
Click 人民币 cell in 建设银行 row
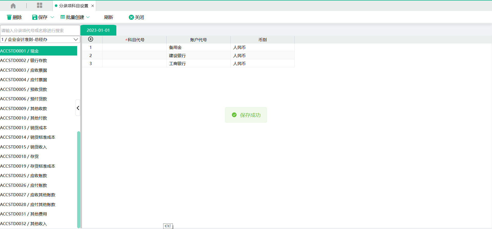tap(263, 56)
